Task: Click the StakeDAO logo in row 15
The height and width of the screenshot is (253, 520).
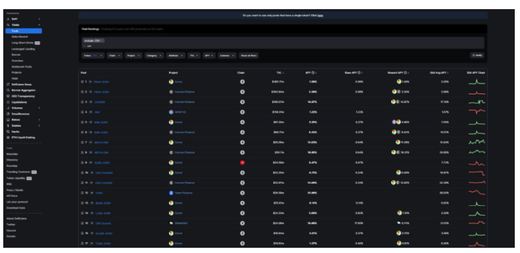Action: tap(171, 223)
